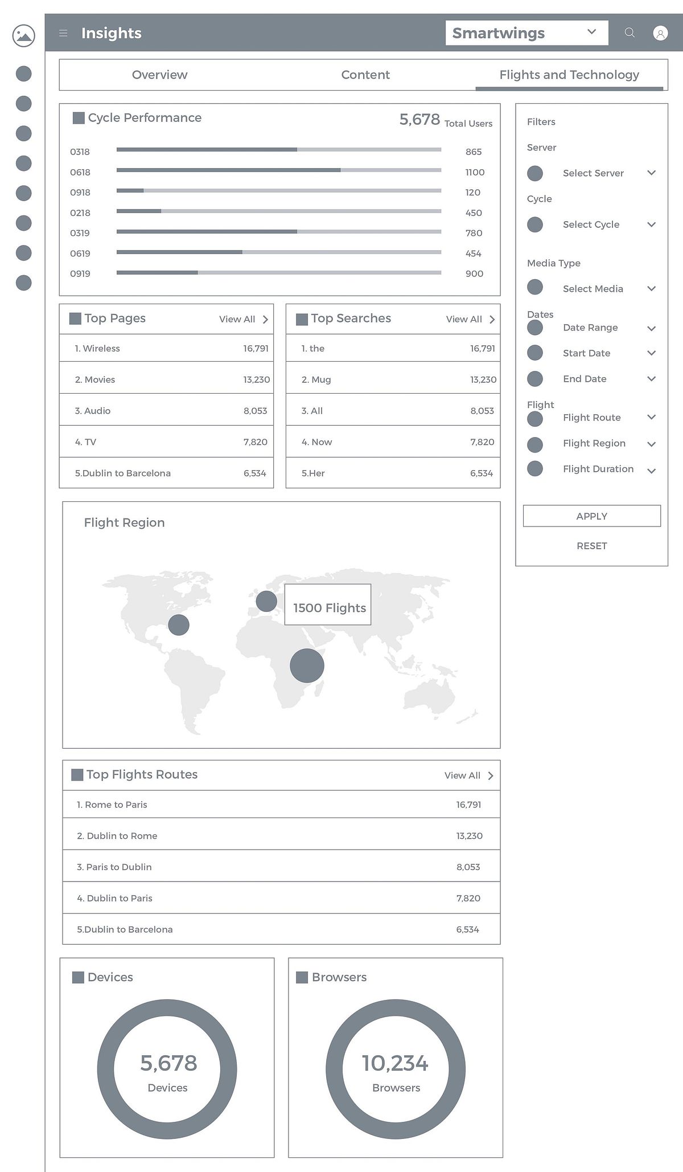This screenshot has width=683, height=1172.
Task: Switch to the Overview tab
Action: 159,75
